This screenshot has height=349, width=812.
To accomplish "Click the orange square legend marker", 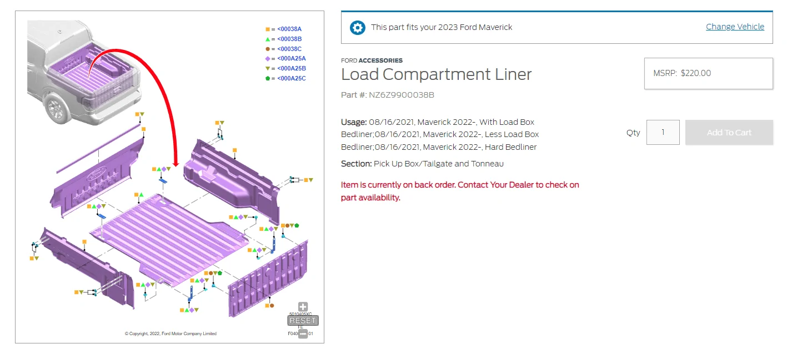I will click(267, 29).
